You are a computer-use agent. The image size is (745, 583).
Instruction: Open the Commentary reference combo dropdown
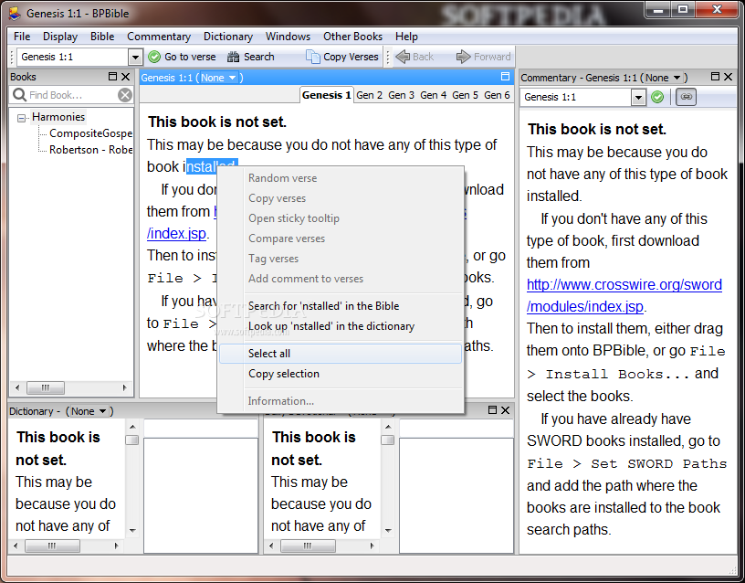pyautogui.click(x=638, y=97)
